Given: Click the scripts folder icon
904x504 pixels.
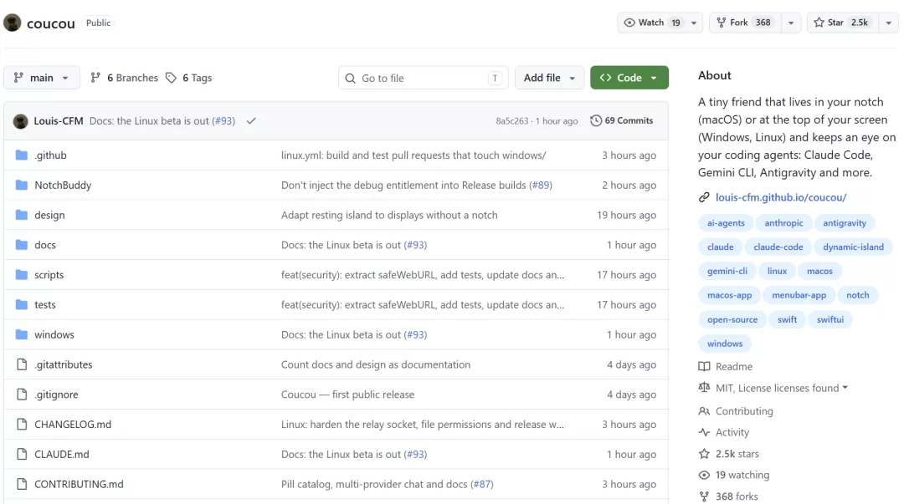Looking at the screenshot, I should point(21,275).
